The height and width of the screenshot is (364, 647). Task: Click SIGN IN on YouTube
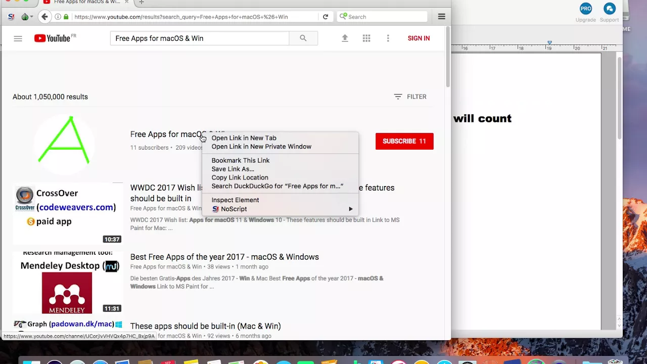coord(419,38)
